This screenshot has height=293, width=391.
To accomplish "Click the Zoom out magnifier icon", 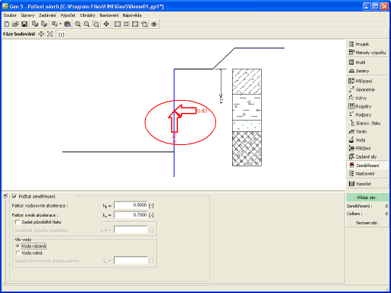I will pyautogui.click(x=87, y=24).
